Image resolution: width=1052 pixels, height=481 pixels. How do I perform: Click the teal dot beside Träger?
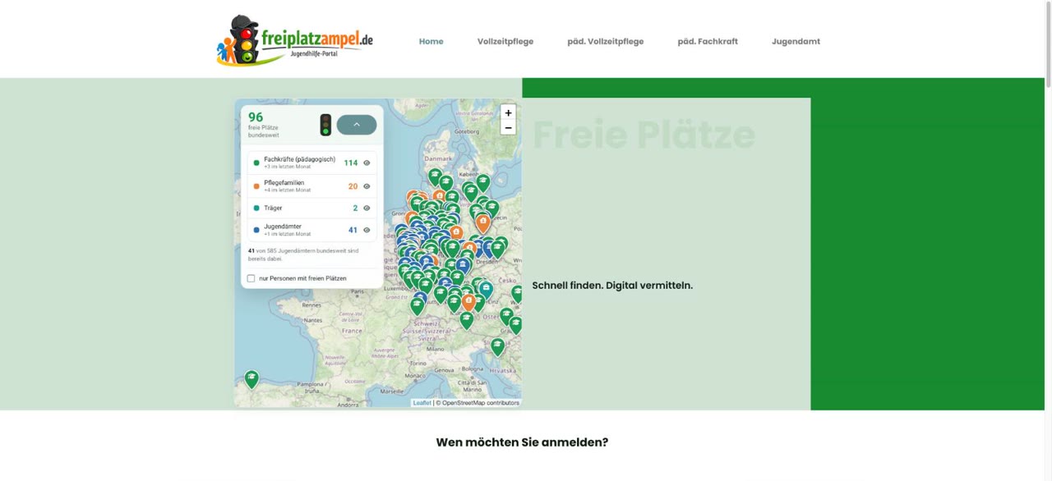pos(256,208)
